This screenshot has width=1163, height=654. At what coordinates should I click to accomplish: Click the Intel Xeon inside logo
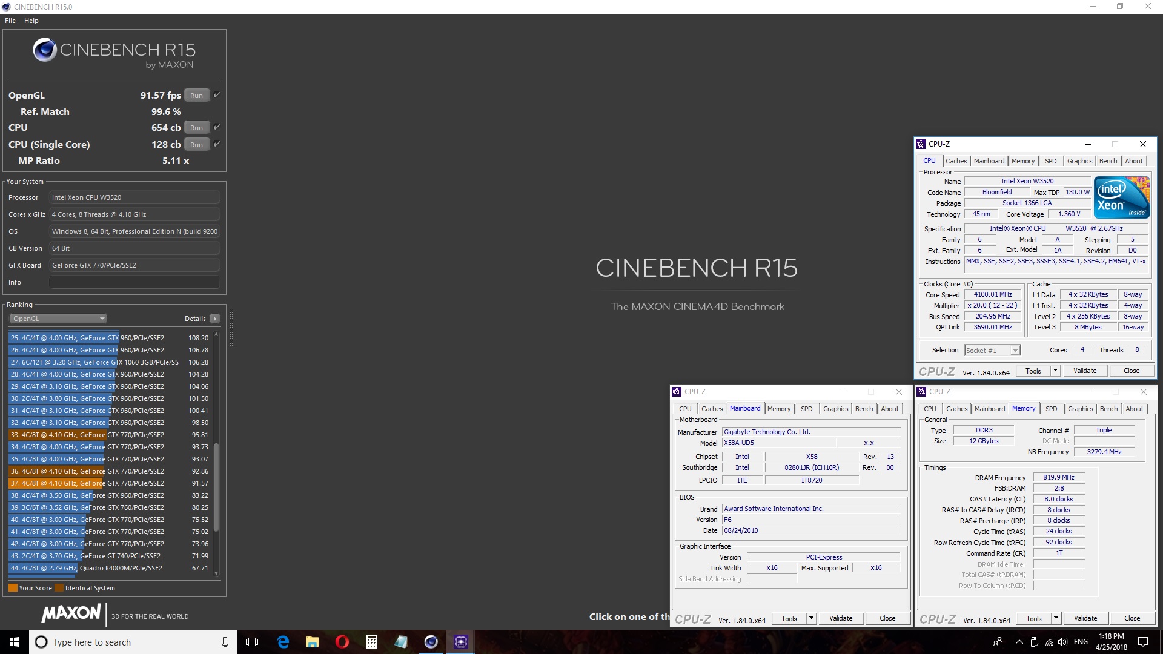point(1122,197)
